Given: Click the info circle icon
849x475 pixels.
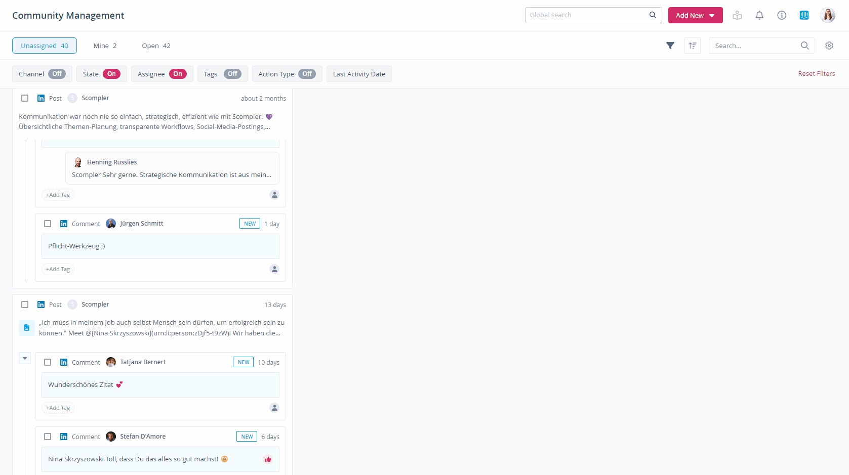Looking at the screenshot, I should click(x=781, y=15).
